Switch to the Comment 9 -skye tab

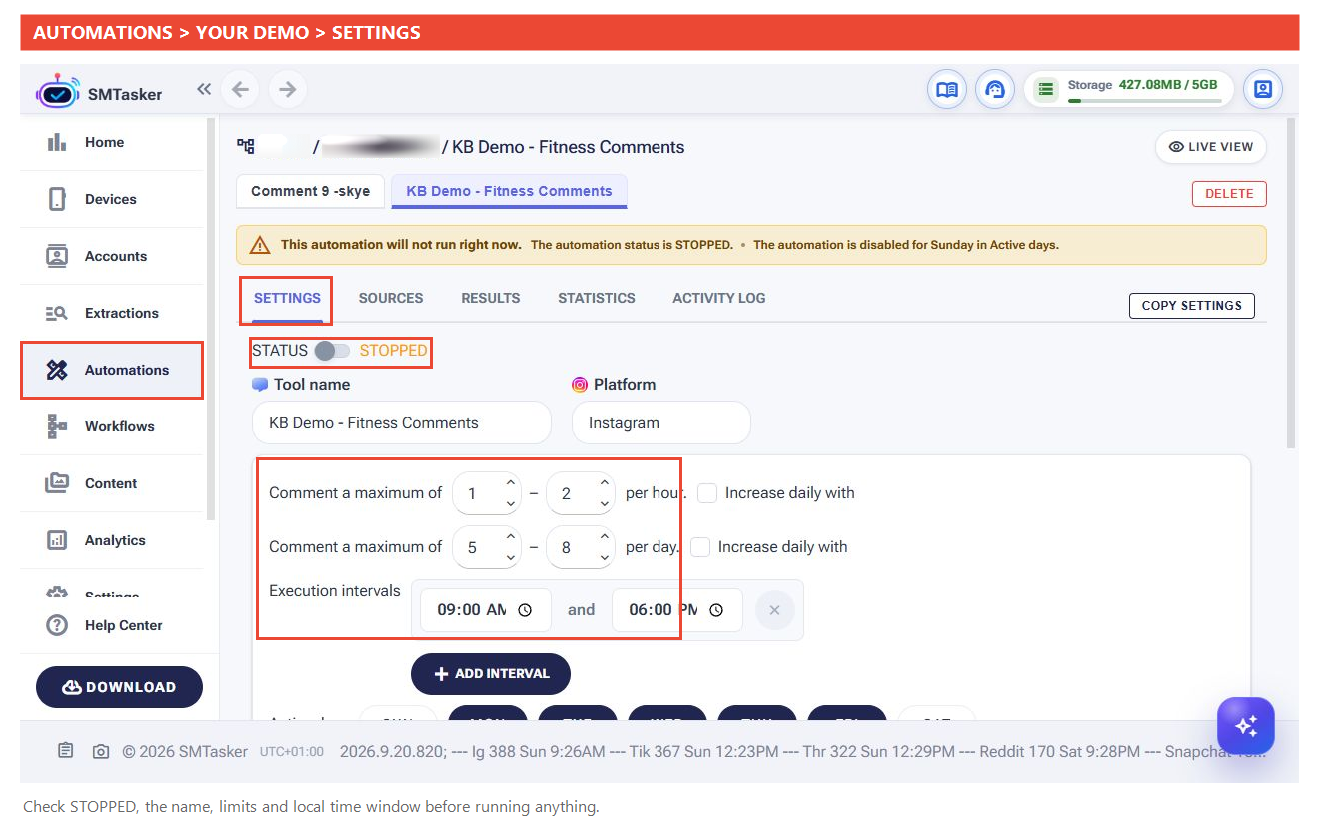tap(310, 191)
